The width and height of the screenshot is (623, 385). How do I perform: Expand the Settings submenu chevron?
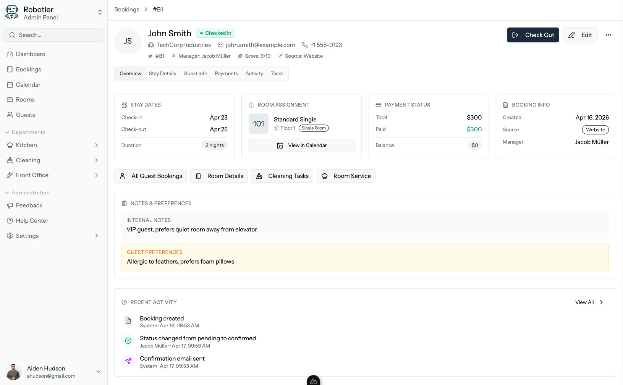tap(97, 236)
